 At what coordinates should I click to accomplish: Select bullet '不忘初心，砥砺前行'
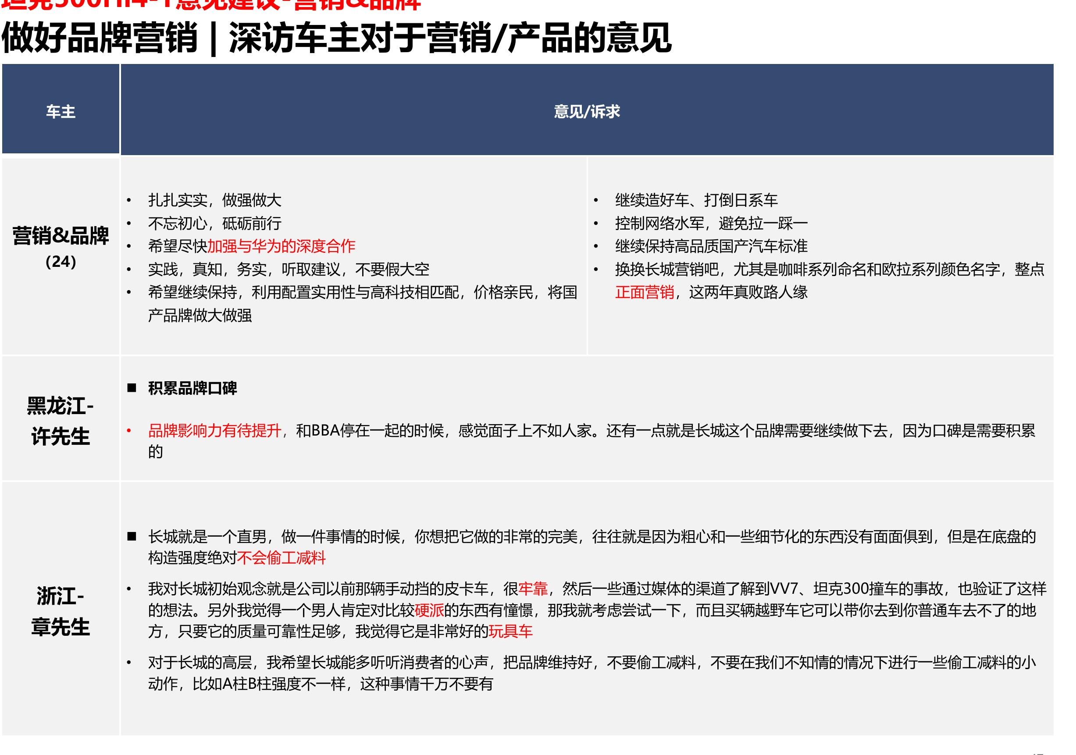tap(215, 223)
